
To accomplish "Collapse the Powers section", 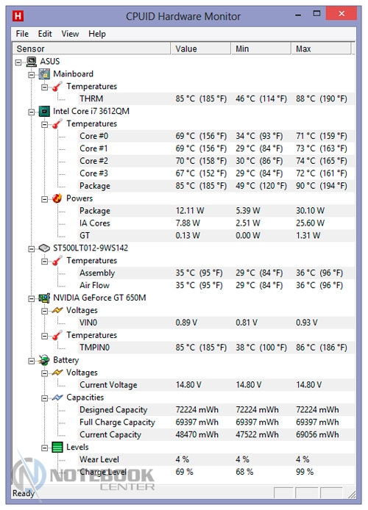I will pyautogui.click(x=45, y=199).
